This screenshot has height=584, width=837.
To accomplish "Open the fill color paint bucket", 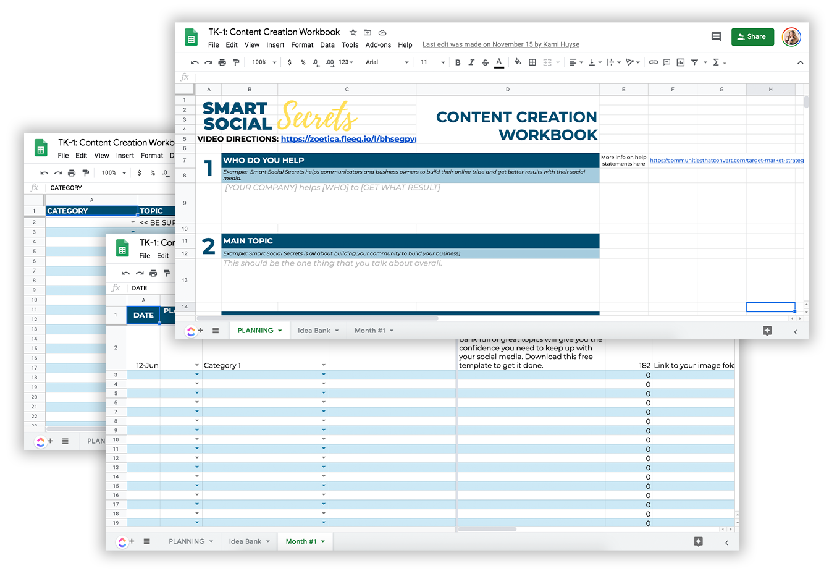I will click(518, 62).
